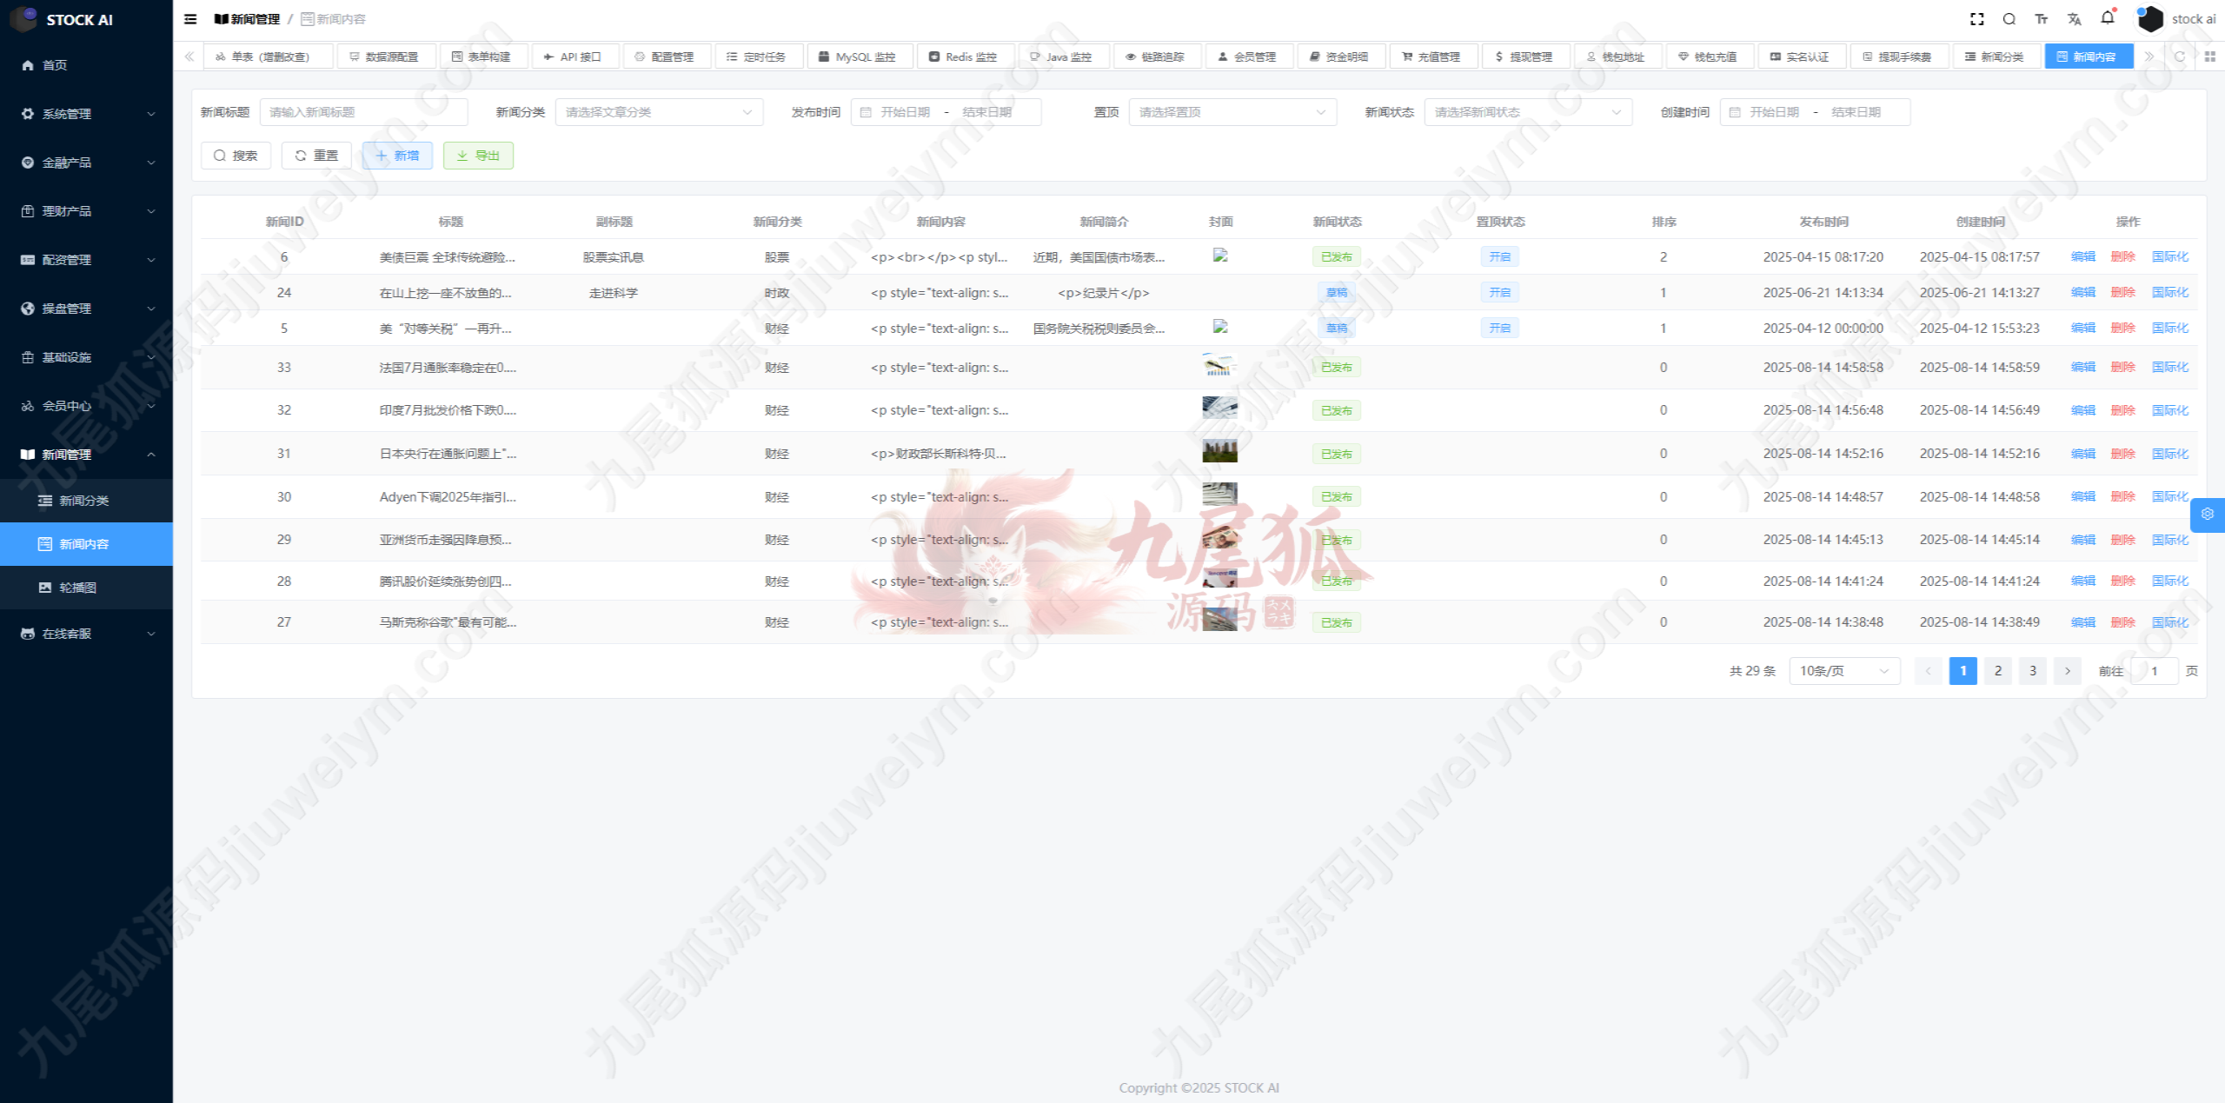Open the 新闻分类 select dropdown

click(x=658, y=112)
